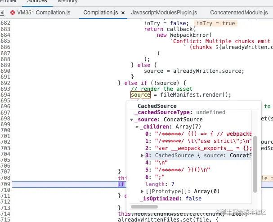Open the ConcatenatedModule.js tab
273x222 pixels.
pos(239,13)
